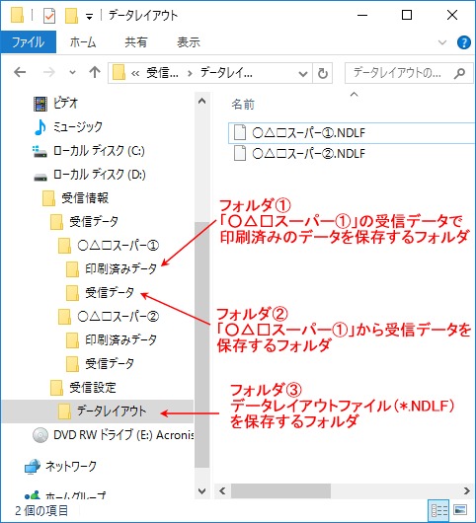Open recent locations dropdown arrow
This screenshot has width=476, height=523.
(72, 72)
